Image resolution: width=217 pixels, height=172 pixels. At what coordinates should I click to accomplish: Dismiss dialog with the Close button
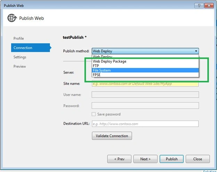[x=198, y=159]
